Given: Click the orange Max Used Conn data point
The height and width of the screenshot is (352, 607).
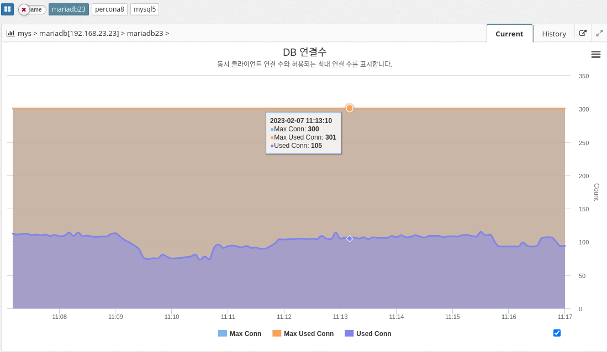Looking at the screenshot, I should pyautogui.click(x=350, y=108).
